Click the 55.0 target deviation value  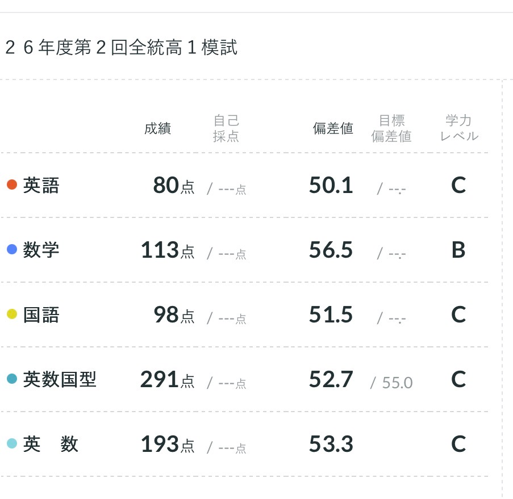click(397, 383)
